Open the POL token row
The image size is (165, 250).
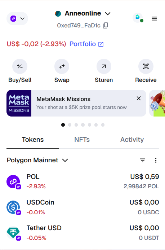[82, 181]
